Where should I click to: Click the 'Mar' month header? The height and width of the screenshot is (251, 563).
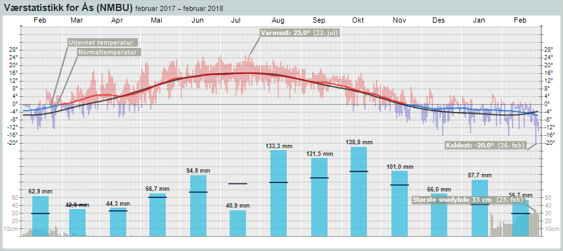click(77, 21)
